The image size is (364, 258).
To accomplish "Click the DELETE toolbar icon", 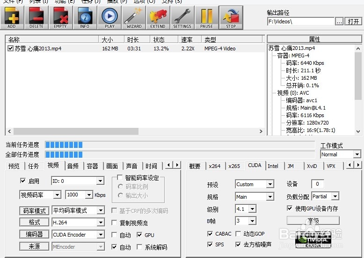I will pos(36,18).
